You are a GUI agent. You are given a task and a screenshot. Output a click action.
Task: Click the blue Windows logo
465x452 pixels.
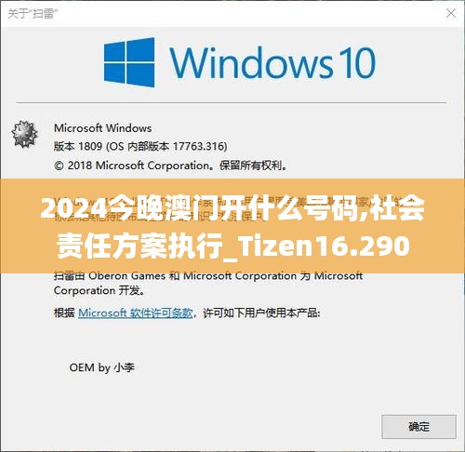pos(129,62)
